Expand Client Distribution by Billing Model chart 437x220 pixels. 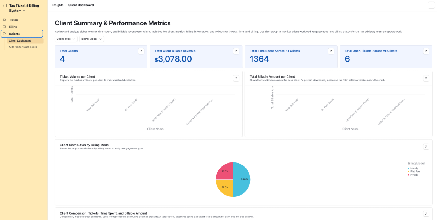[x=426, y=146]
